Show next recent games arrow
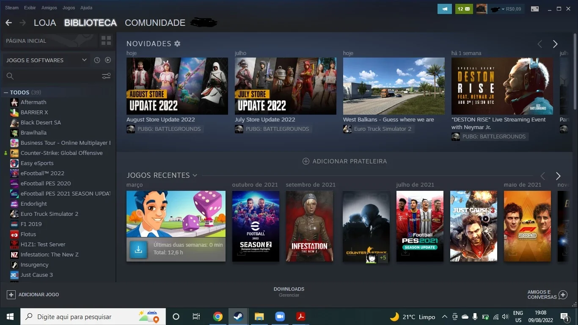Screen dimensions: 578x325 (x=558, y=176)
